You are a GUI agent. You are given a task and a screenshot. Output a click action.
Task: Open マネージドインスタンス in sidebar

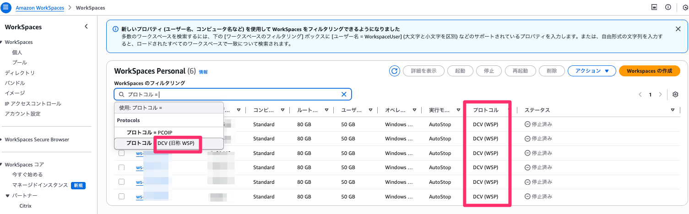point(40,185)
